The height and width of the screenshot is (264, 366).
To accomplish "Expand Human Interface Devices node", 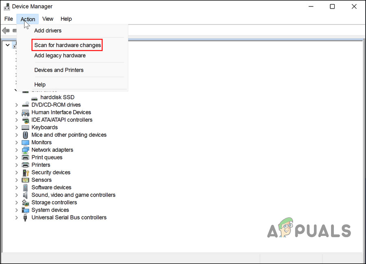I will click(x=17, y=112).
